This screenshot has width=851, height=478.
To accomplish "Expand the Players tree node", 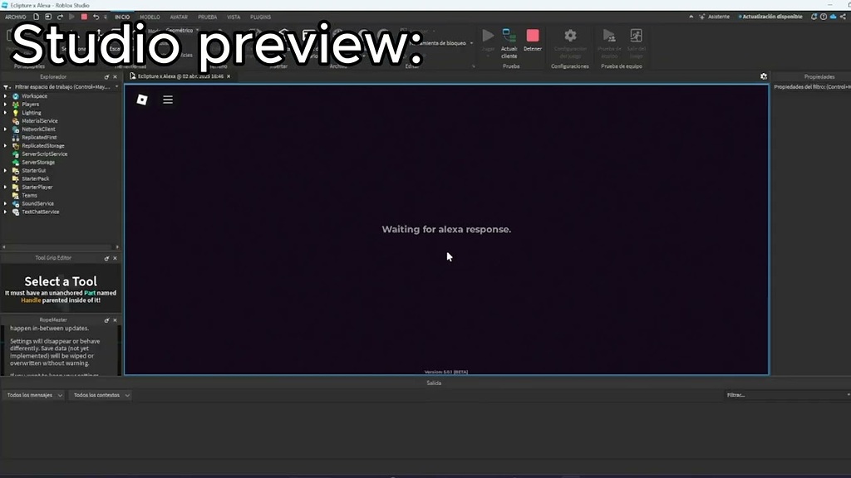I will click(x=6, y=104).
